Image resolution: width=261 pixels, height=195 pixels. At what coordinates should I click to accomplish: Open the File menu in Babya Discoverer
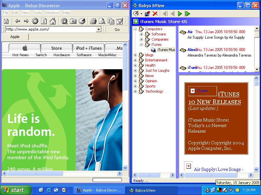pos(6,13)
